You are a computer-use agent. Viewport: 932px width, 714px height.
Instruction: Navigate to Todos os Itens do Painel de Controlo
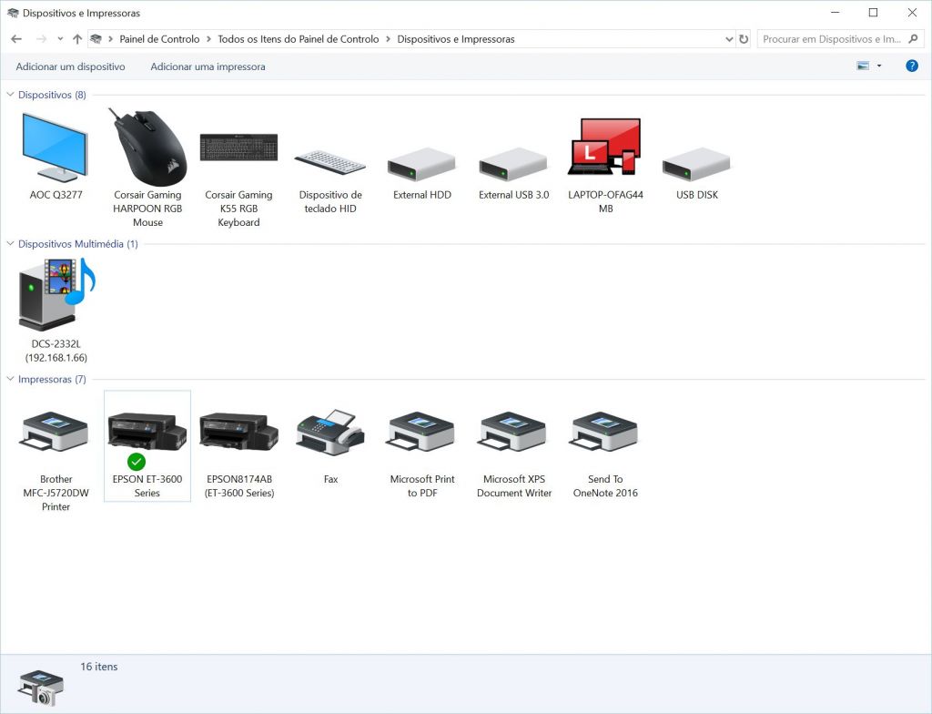[x=299, y=39]
